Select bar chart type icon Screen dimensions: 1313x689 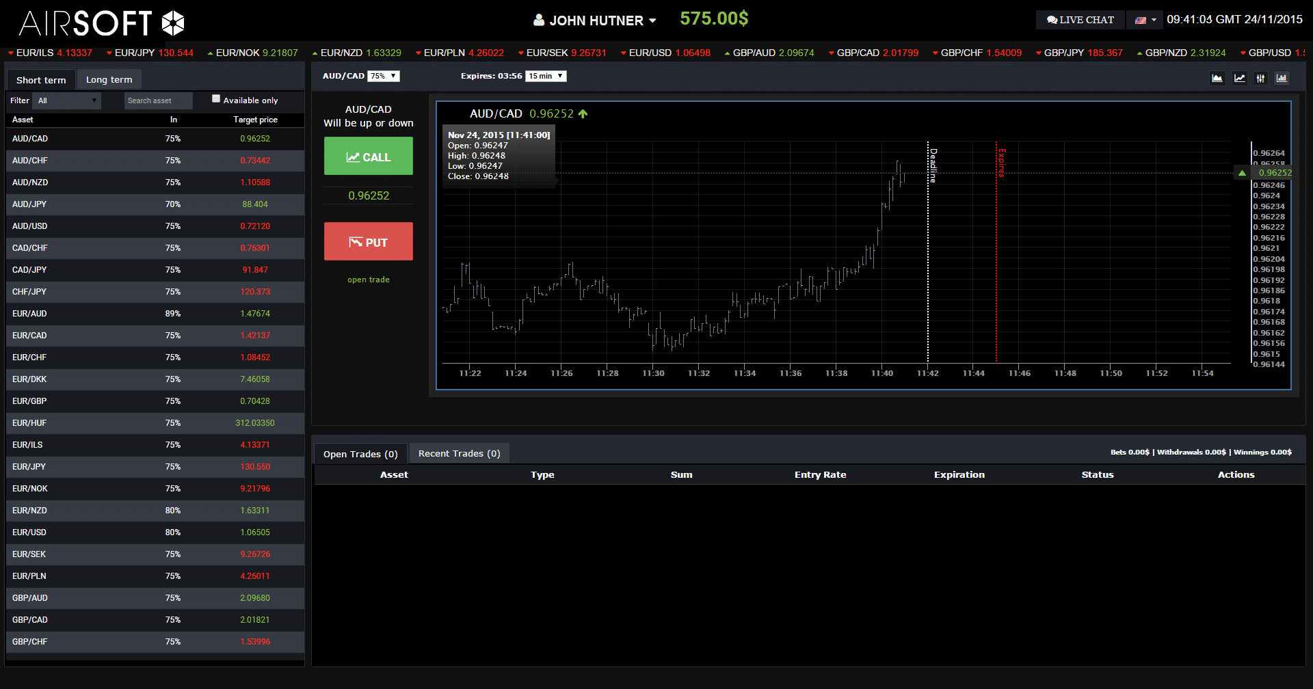pyautogui.click(x=1282, y=79)
